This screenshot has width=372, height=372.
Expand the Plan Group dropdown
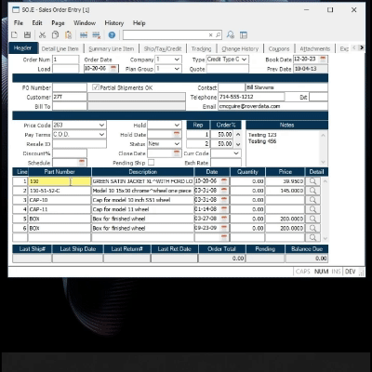(x=177, y=69)
